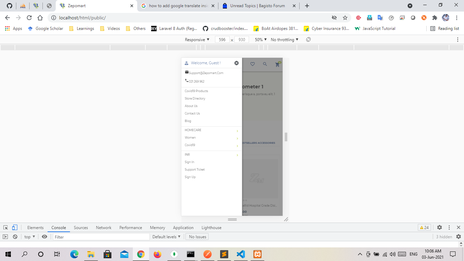The height and width of the screenshot is (261, 464).
Task: Open console settings gear next to 3 hidden
Action: (459, 237)
